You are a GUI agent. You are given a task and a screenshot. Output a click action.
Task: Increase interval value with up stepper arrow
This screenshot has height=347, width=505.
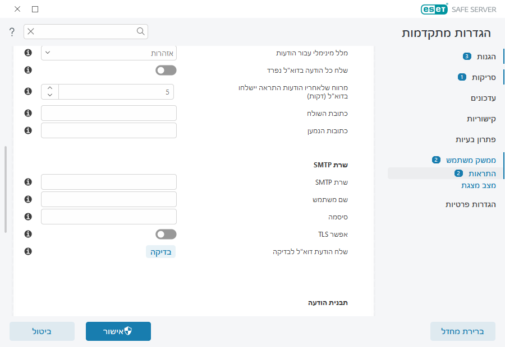[x=49, y=87]
